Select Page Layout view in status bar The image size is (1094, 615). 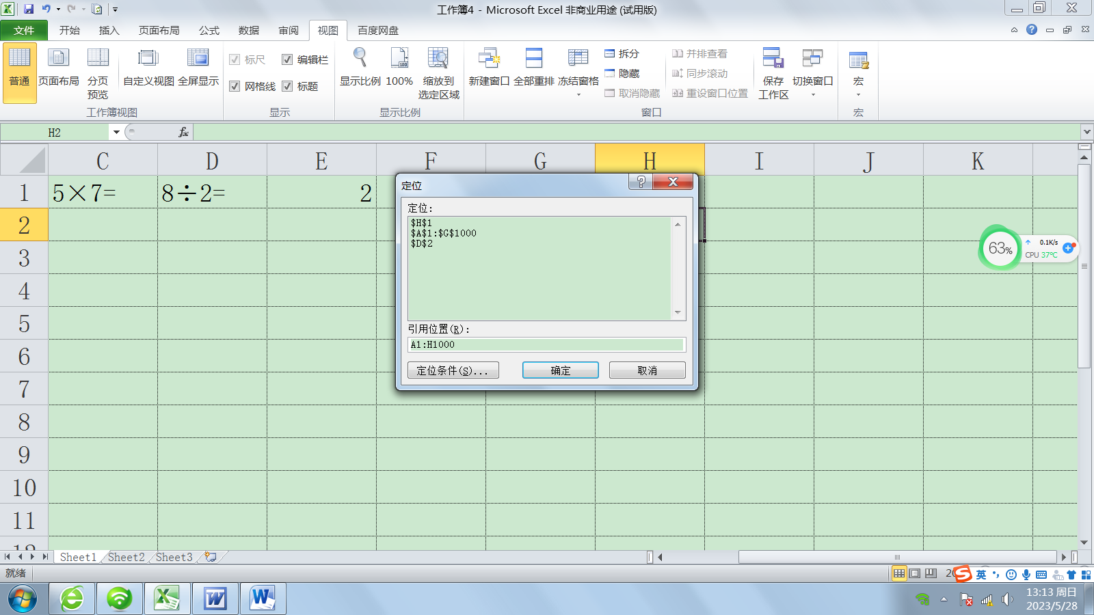[915, 573]
